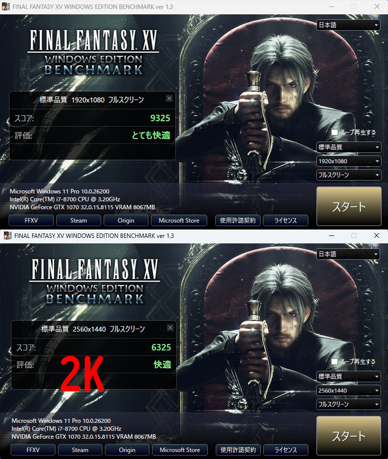Open the Steam link in the upper window
Viewport: 388px width, 459px height.
tap(79, 221)
